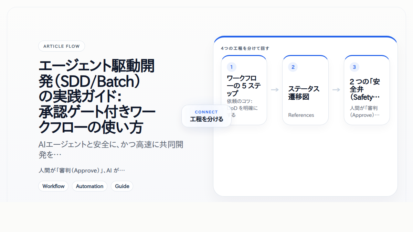
Task: Click the rounded blue border frame of card 3
Action: [367, 56]
